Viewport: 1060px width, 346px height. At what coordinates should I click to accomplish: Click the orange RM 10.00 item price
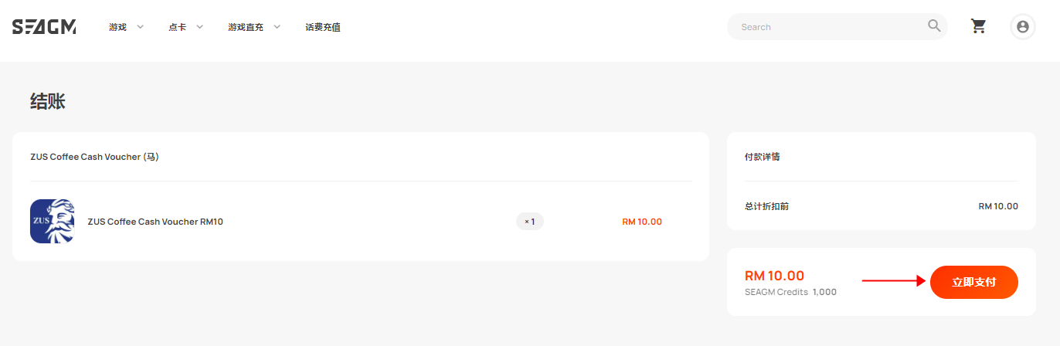pyautogui.click(x=642, y=222)
